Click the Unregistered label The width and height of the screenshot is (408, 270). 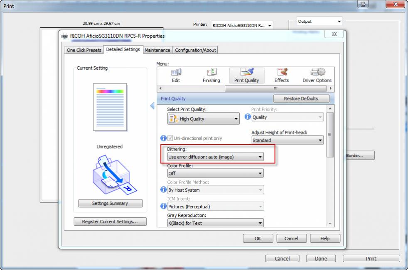(x=110, y=146)
